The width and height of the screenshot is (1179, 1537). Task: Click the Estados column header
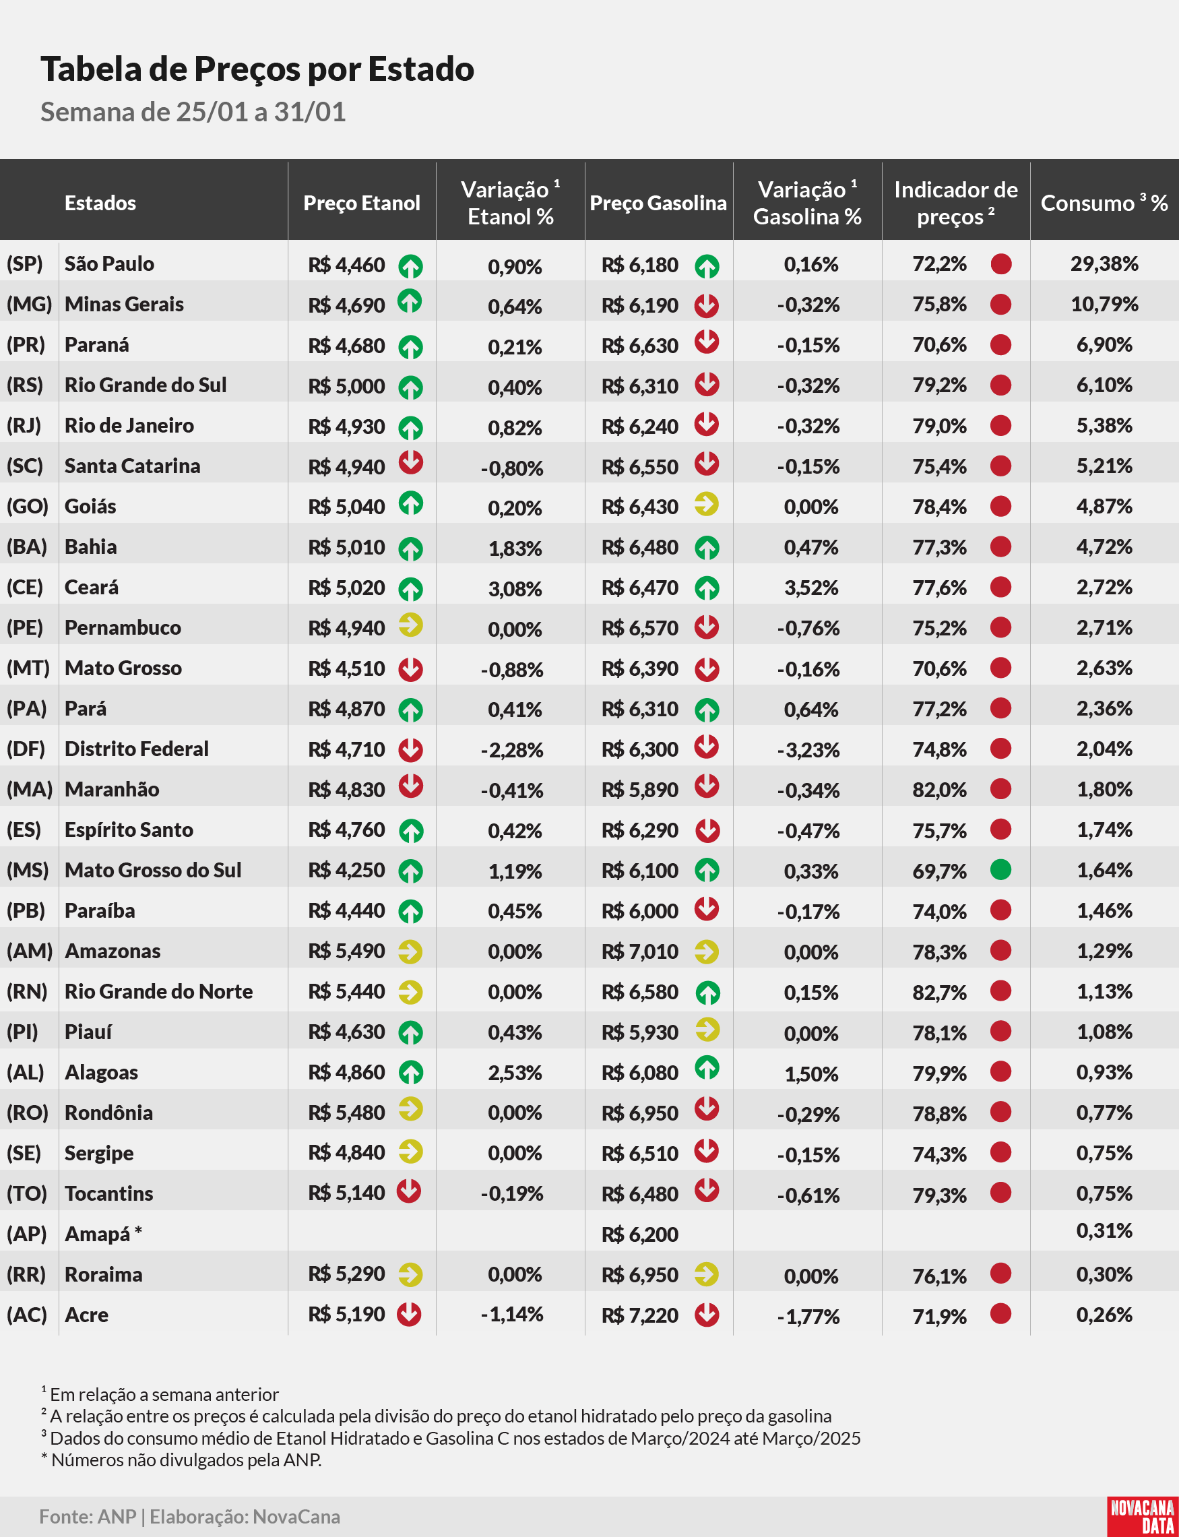(100, 203)
